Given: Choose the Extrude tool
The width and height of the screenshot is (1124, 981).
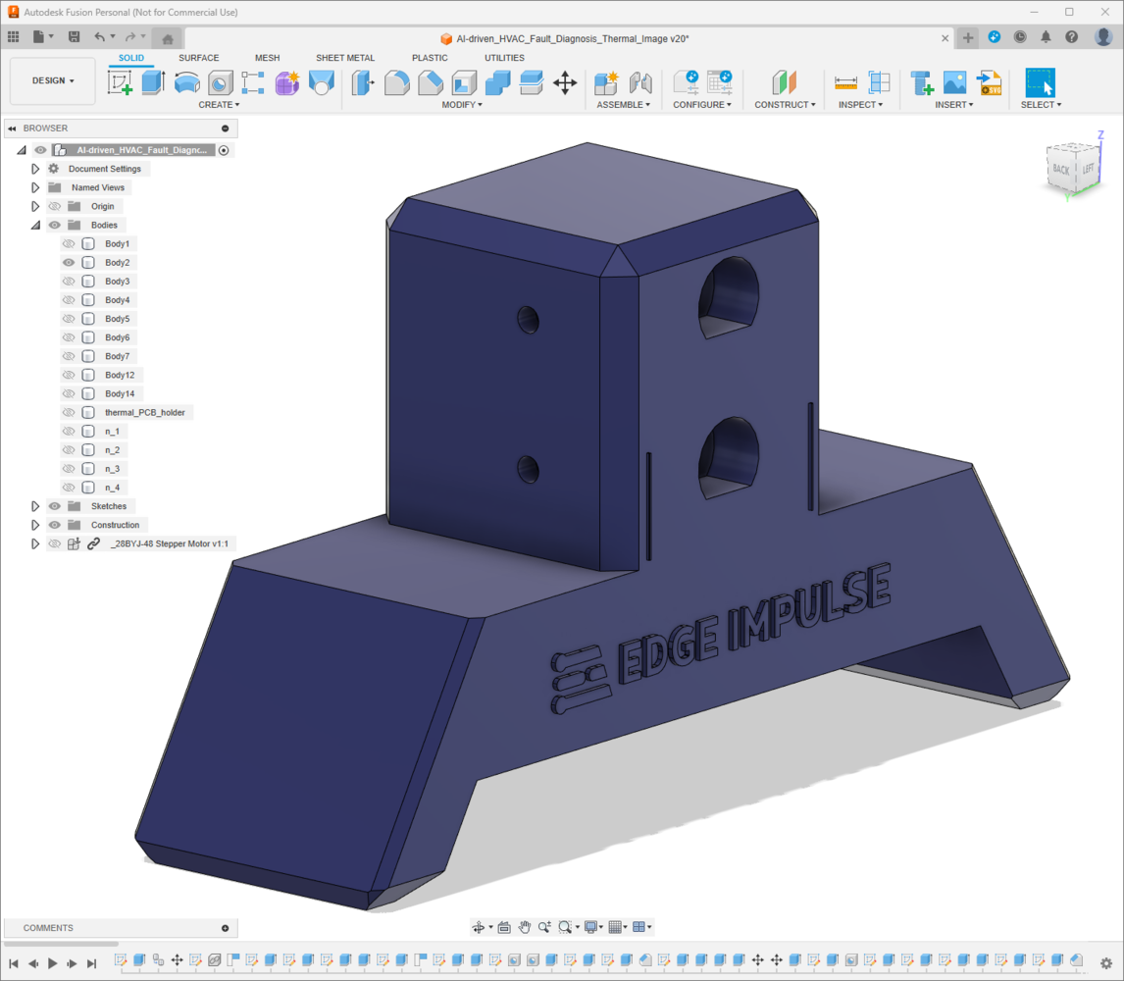Looking at the screenshot, I should coord(153,82).
